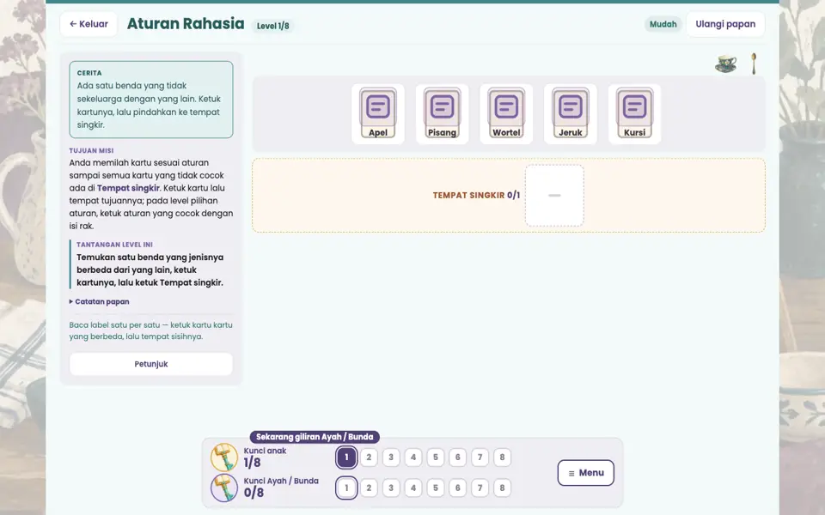825x515 pixels.
Task: Select level 3 in Kunci anak row
Action: pyautogui.click(x=391, y=457)
